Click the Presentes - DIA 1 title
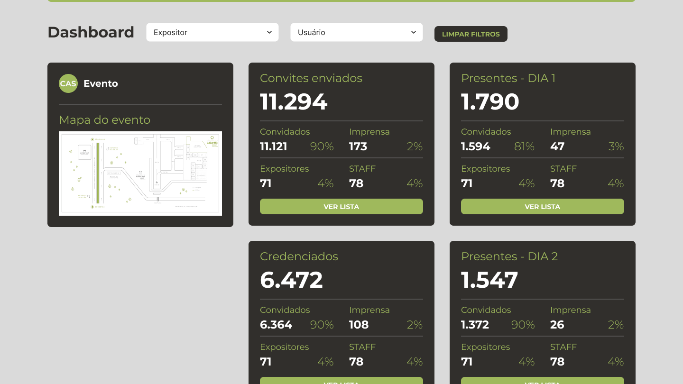 click(508, 78)
